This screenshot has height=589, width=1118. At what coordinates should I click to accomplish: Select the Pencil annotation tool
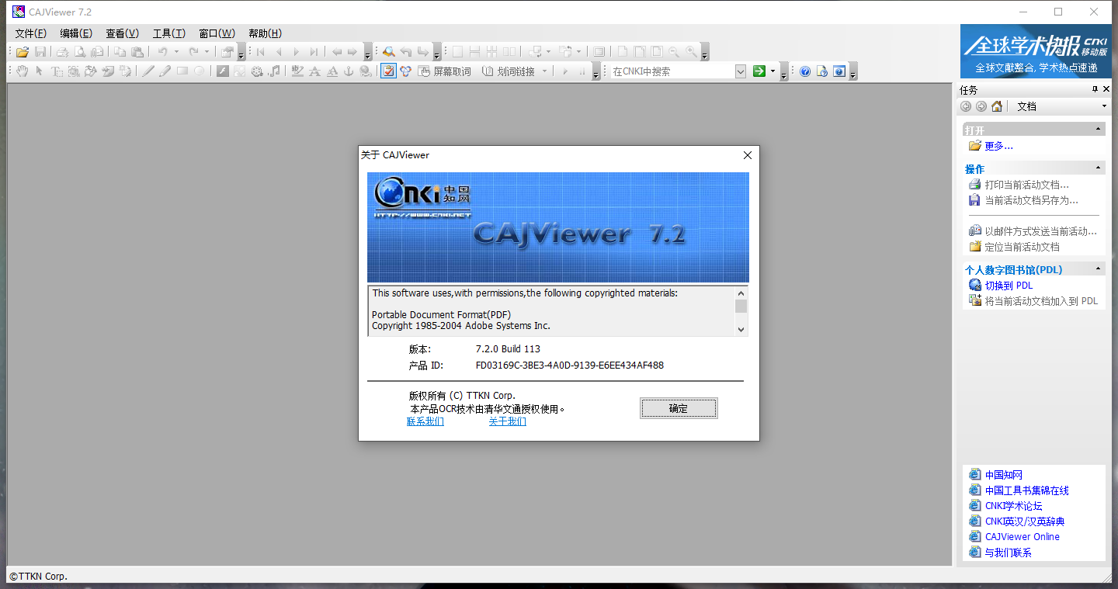tap(165, 71)
